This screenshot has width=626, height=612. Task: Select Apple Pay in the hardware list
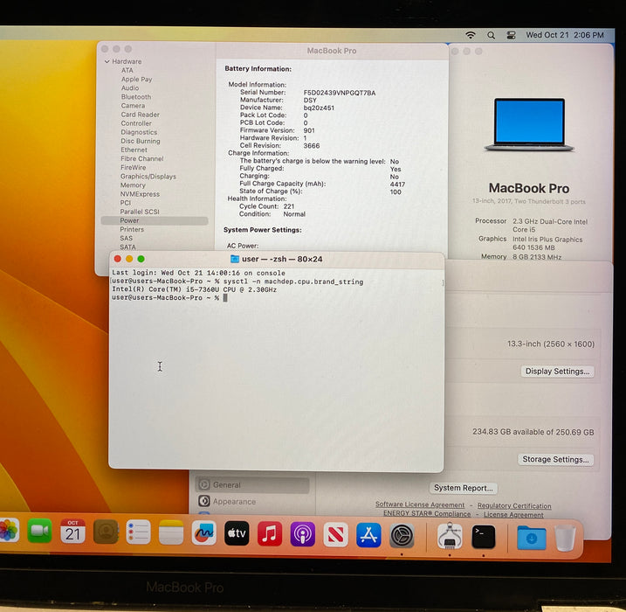click(x=136, y=80)
